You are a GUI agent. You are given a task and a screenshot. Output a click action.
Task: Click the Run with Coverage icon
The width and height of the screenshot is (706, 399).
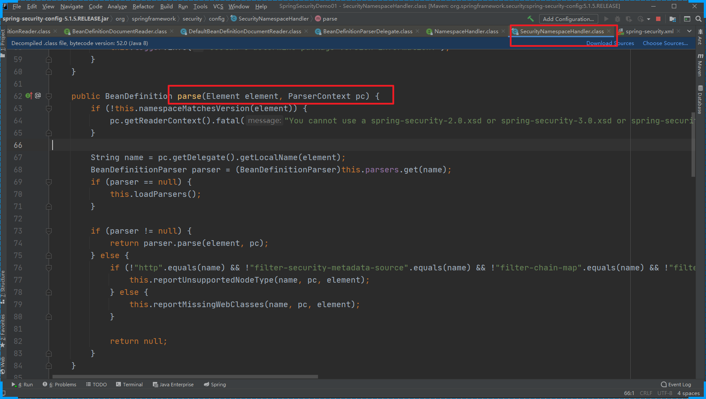[x=629, y=19]
